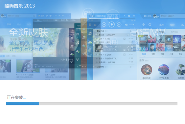Click the "正在安装..." status text
Image resolution: width=185 pixels, height=124 pixels.
[x=16, y=97]
